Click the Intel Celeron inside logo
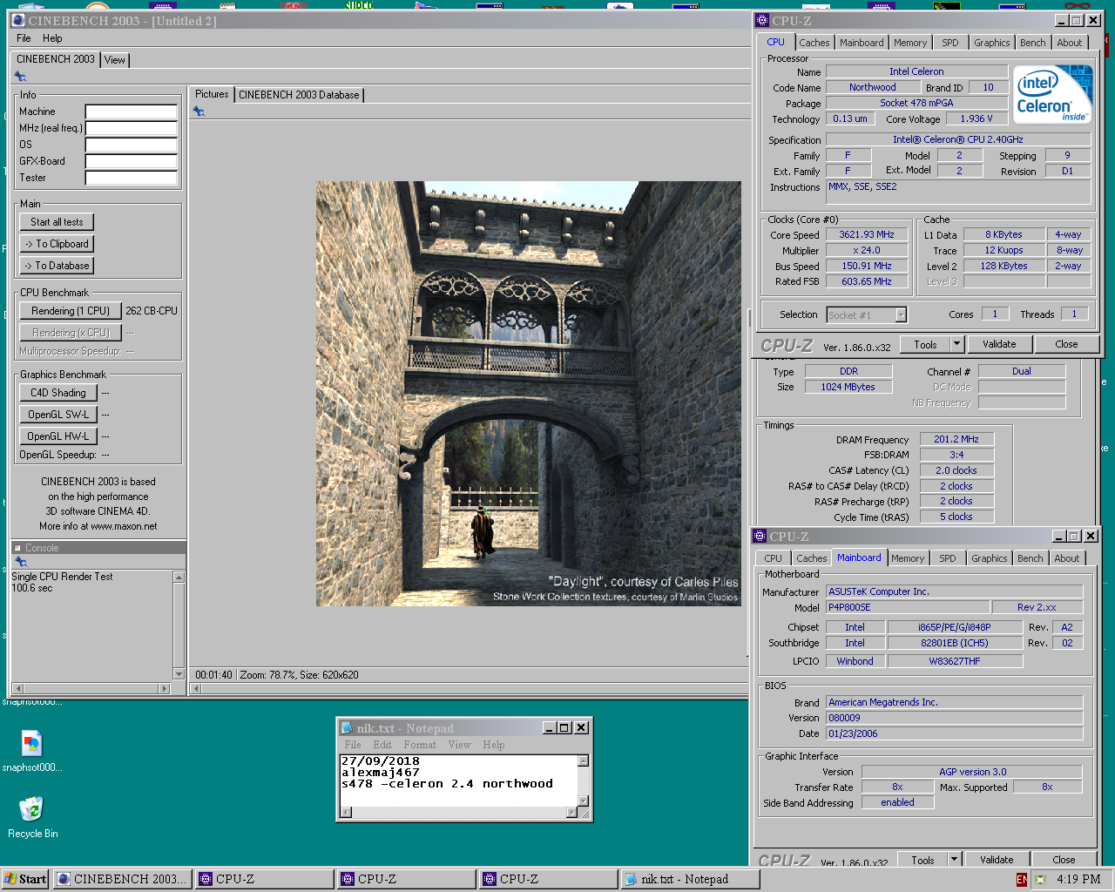This screenshot has height=892, width=1115. point(1052,94)
